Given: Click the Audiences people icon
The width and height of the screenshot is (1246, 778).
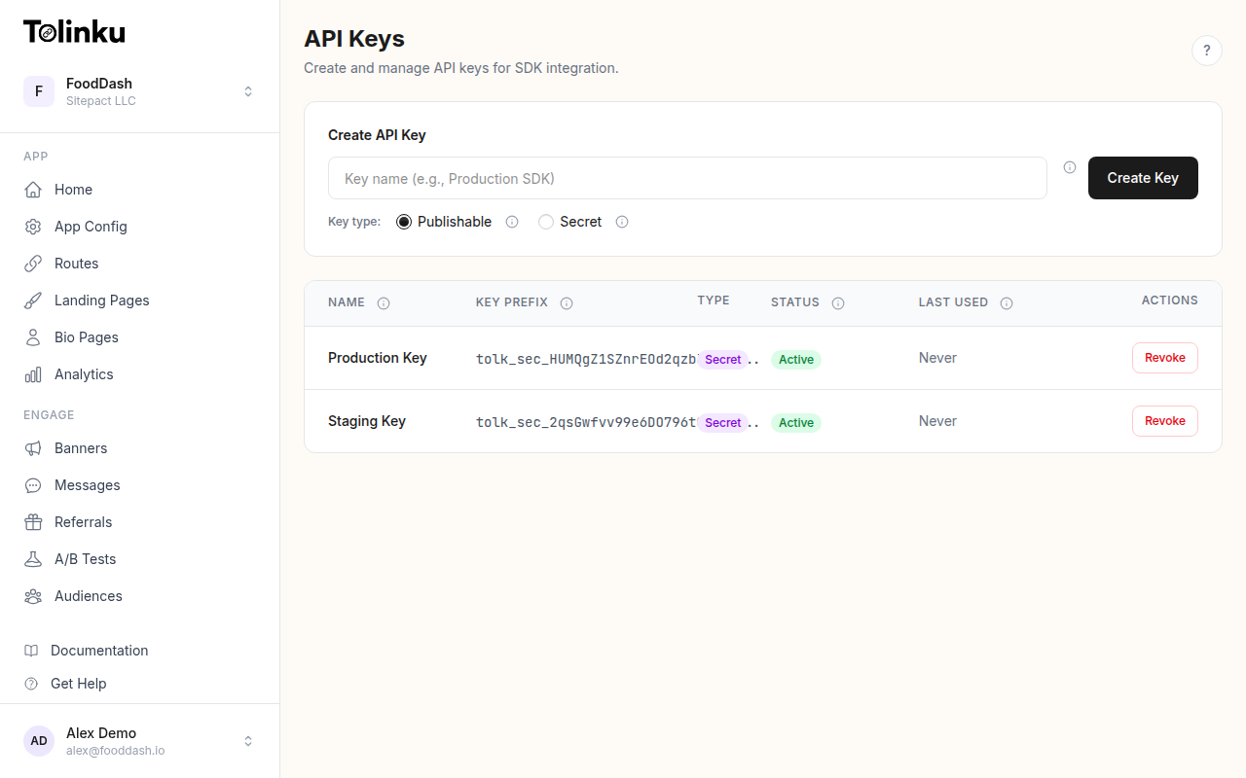Looking at the screenshot, I should click(33, 595).
